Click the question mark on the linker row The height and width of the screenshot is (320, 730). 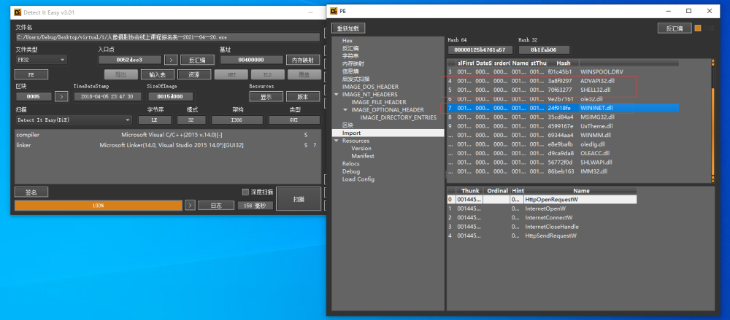coord(315,145)
